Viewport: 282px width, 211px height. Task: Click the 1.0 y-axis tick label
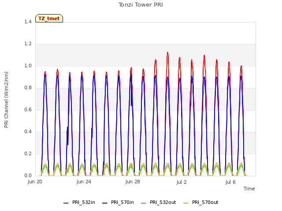(28, 65)
